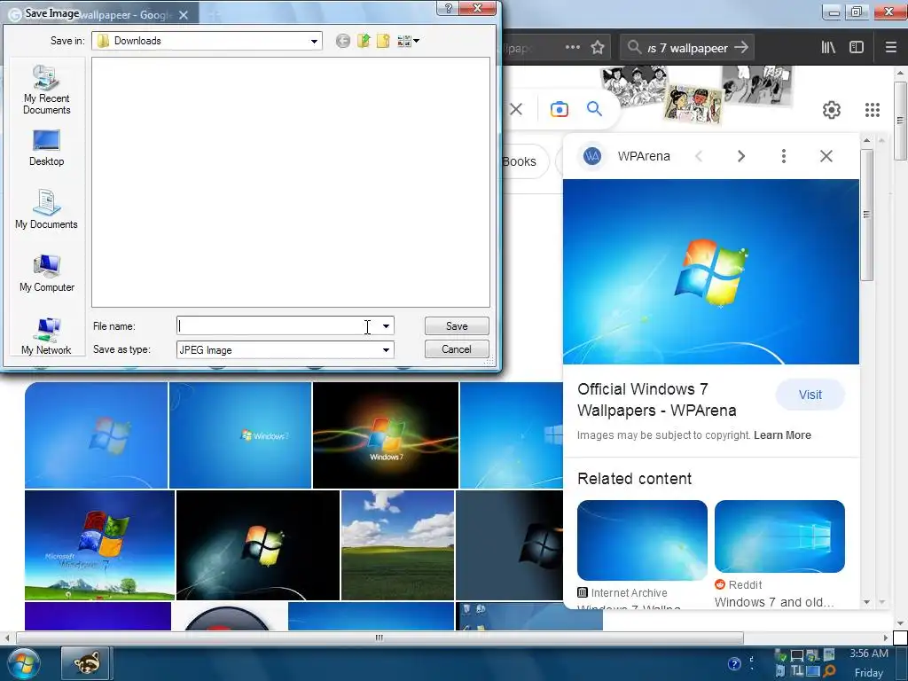Expand the File name dropdown arrow
The width and height of the screenshot is (908, 681).
pos(387,326)
